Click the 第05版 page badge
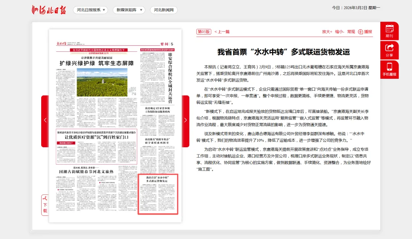 point(204,32)
